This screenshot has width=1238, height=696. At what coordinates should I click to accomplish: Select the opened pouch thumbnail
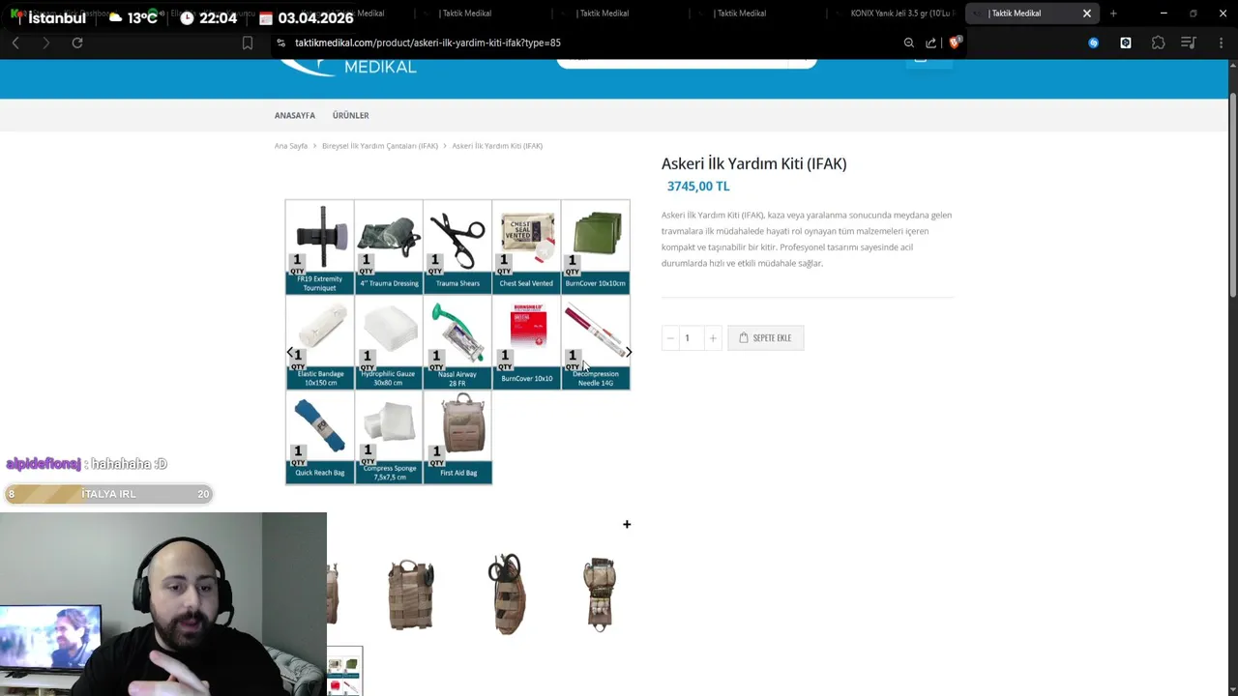click(600, 594)
